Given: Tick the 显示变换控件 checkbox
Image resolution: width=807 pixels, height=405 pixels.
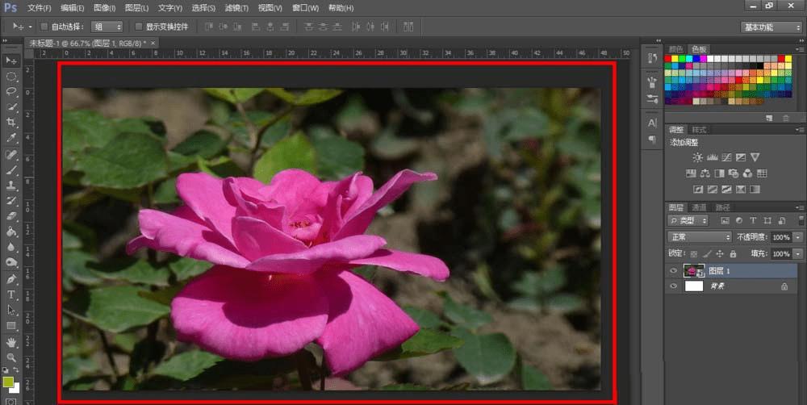Looking at the screenshot, I should (138, 27).
